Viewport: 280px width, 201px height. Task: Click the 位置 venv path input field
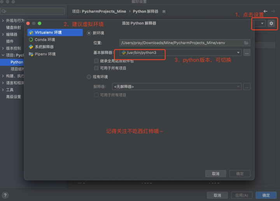[185, 43]
